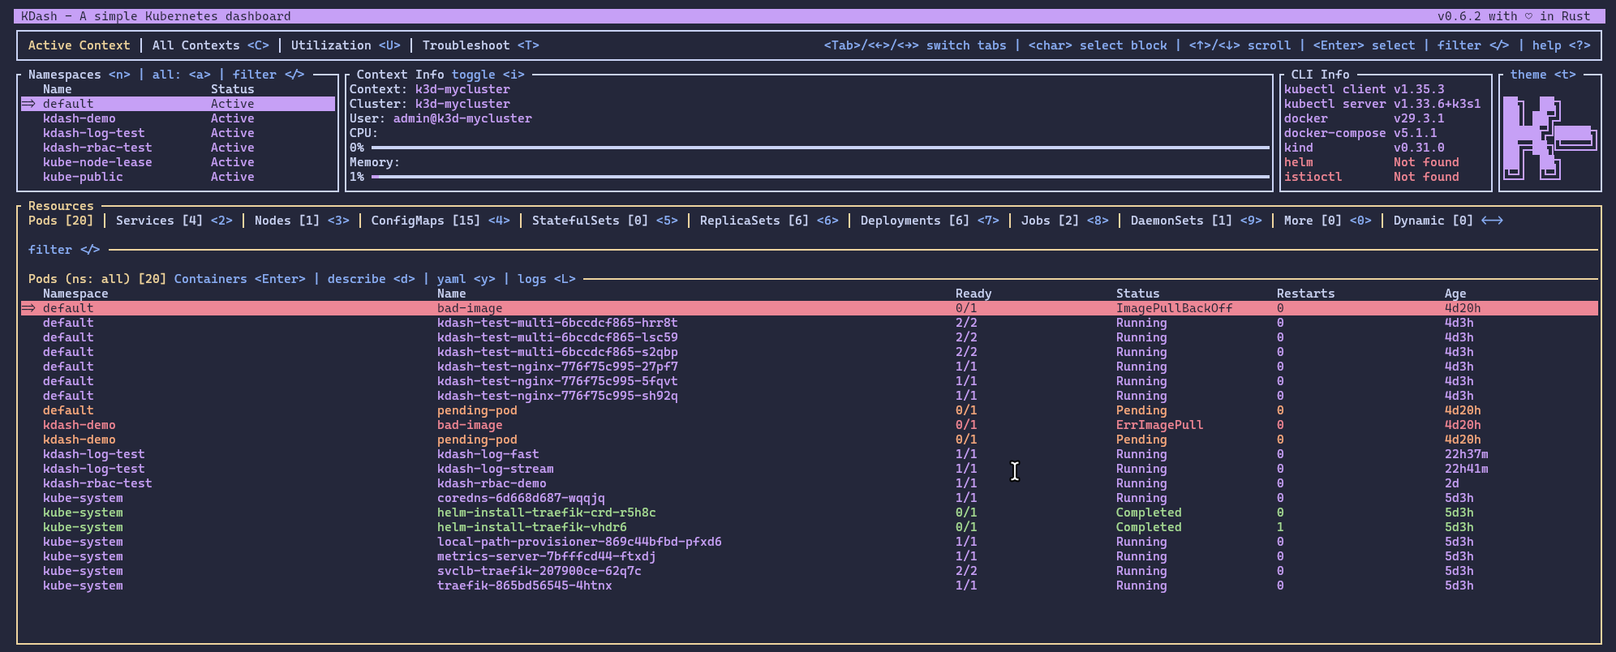Select the bad-image pod in kdash-demo

tap(810, 425)
